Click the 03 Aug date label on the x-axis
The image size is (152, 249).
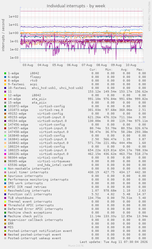click(x=28, y=65)
